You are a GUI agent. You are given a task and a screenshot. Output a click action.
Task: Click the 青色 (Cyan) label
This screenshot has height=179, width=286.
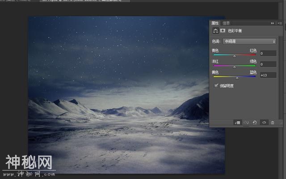point(215,50)
